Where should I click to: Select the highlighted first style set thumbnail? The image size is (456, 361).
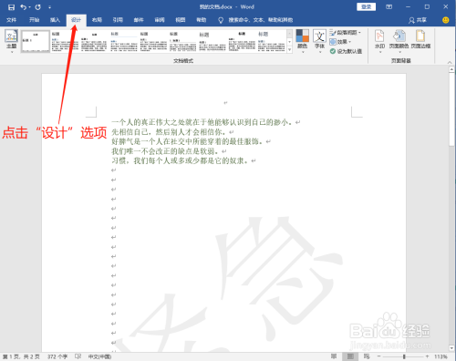tap(36, 42)
